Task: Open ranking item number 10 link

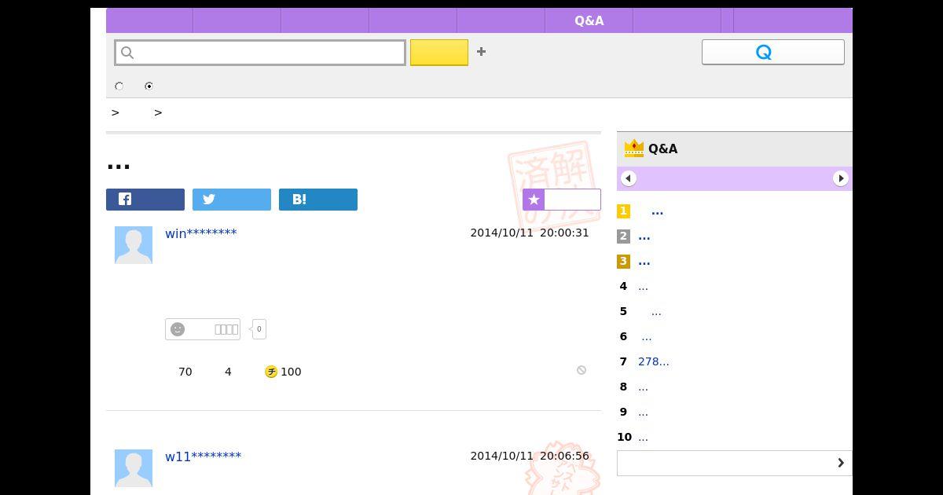Action: click(643, 438)
